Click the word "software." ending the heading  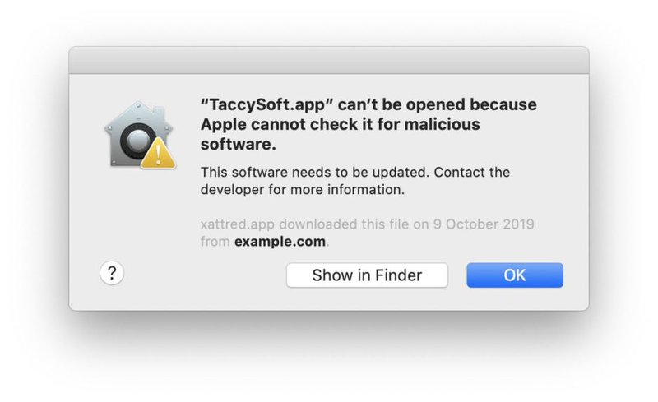point(239,144)
